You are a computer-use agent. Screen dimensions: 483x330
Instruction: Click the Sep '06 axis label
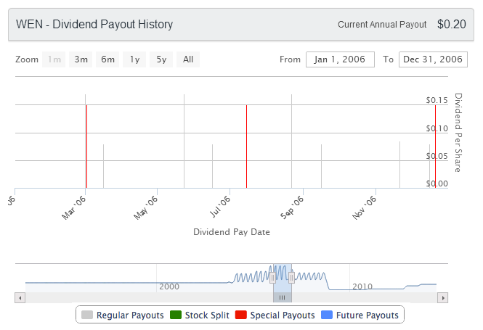[x=292, y=207]
